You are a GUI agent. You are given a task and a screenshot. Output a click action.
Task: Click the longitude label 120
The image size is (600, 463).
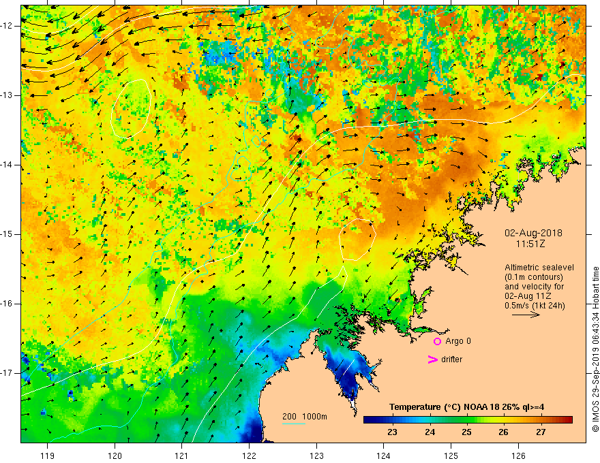[115, 456]
